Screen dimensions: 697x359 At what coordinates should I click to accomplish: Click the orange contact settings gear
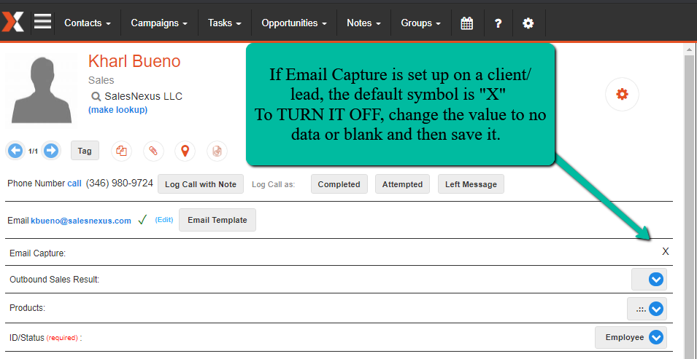(622, 94)
